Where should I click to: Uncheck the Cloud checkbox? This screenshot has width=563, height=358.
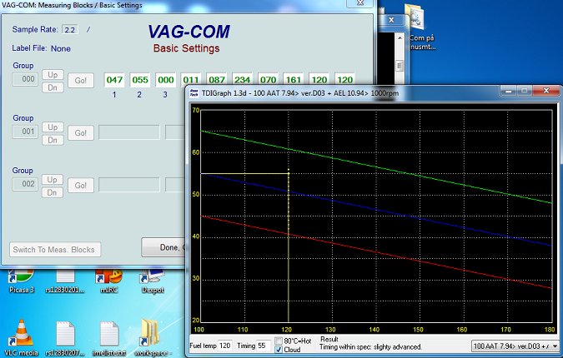click(x=279, y=350)
